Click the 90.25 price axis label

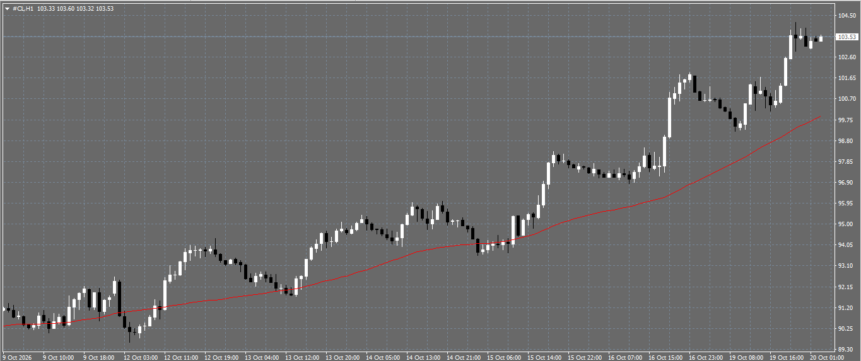(846, 329)
